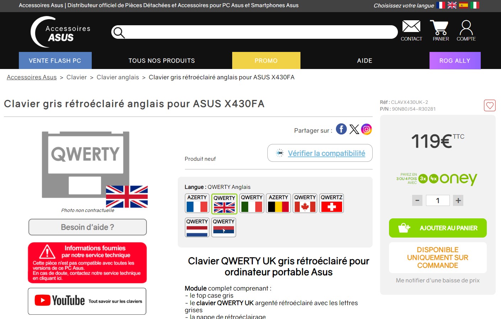The height and width of the screenshot is (319, 501).
Task: Click red technical service warning box
Action: click(x=87, y=263)
